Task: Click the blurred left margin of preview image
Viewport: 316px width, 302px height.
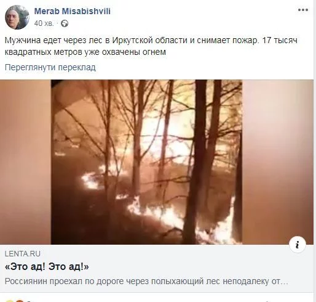Action: (x=25, y=162)
